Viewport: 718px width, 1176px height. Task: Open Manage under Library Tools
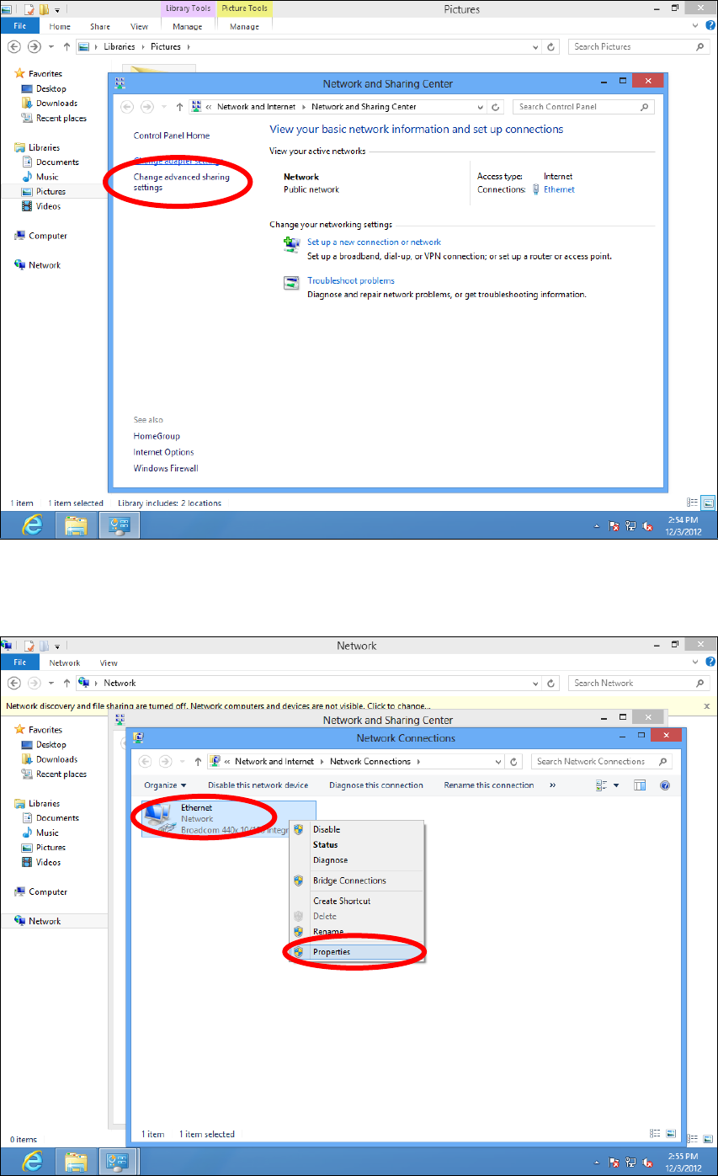[x=187, y=27]
